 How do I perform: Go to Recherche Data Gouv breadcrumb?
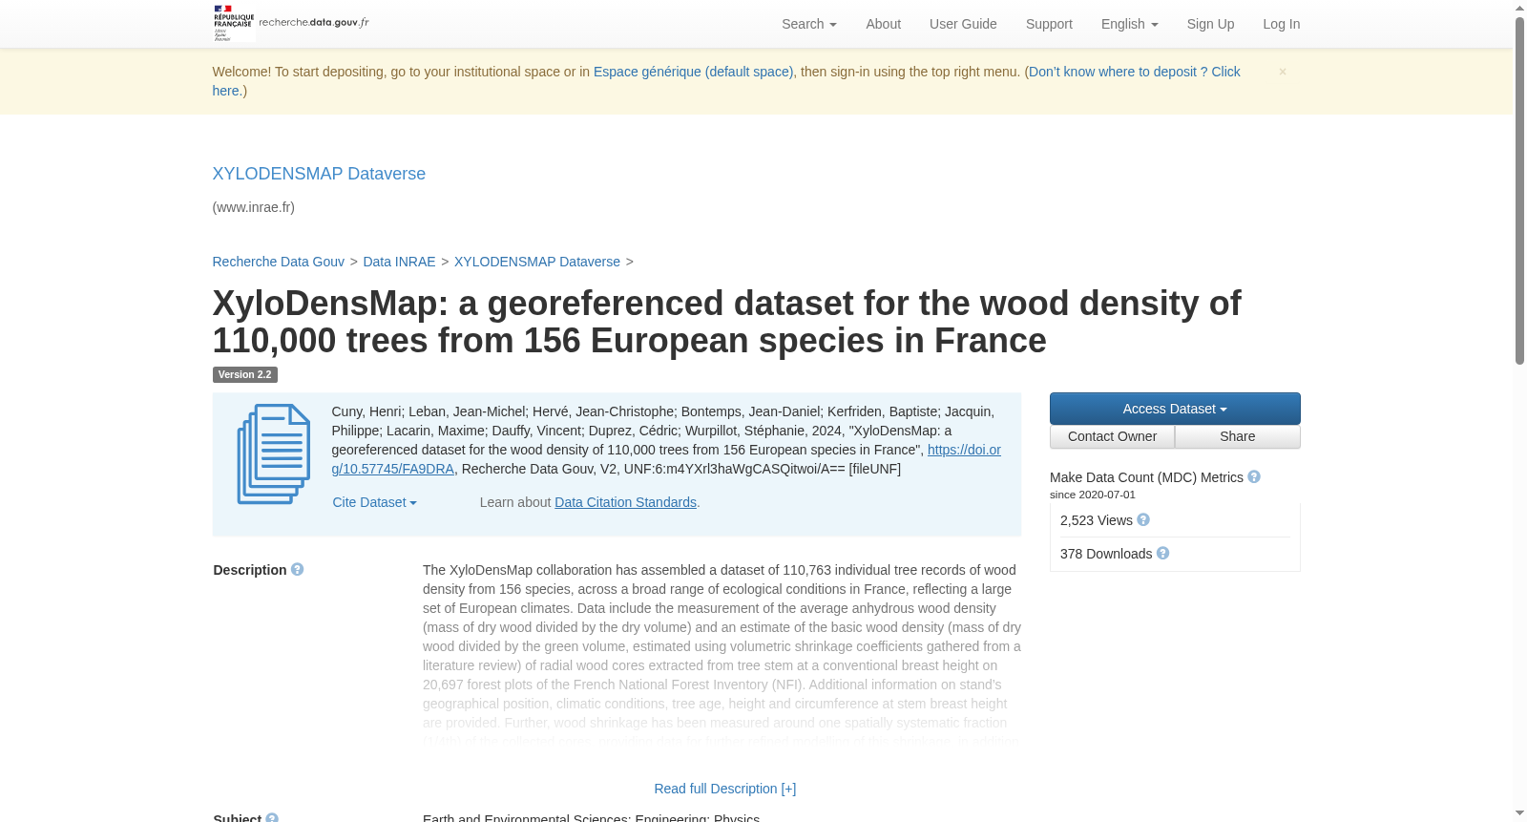click(278, 262)
